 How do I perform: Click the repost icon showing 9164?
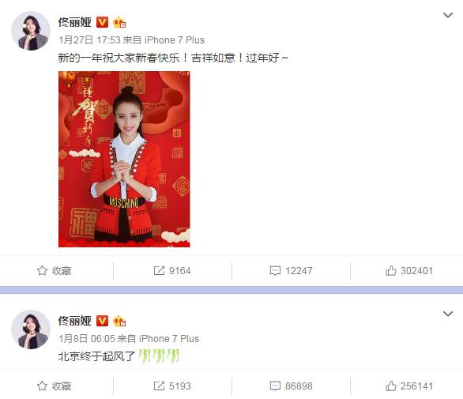pos(159,270)
